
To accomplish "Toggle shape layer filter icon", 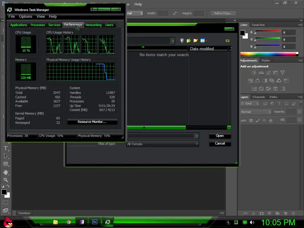I will (286, 104).
